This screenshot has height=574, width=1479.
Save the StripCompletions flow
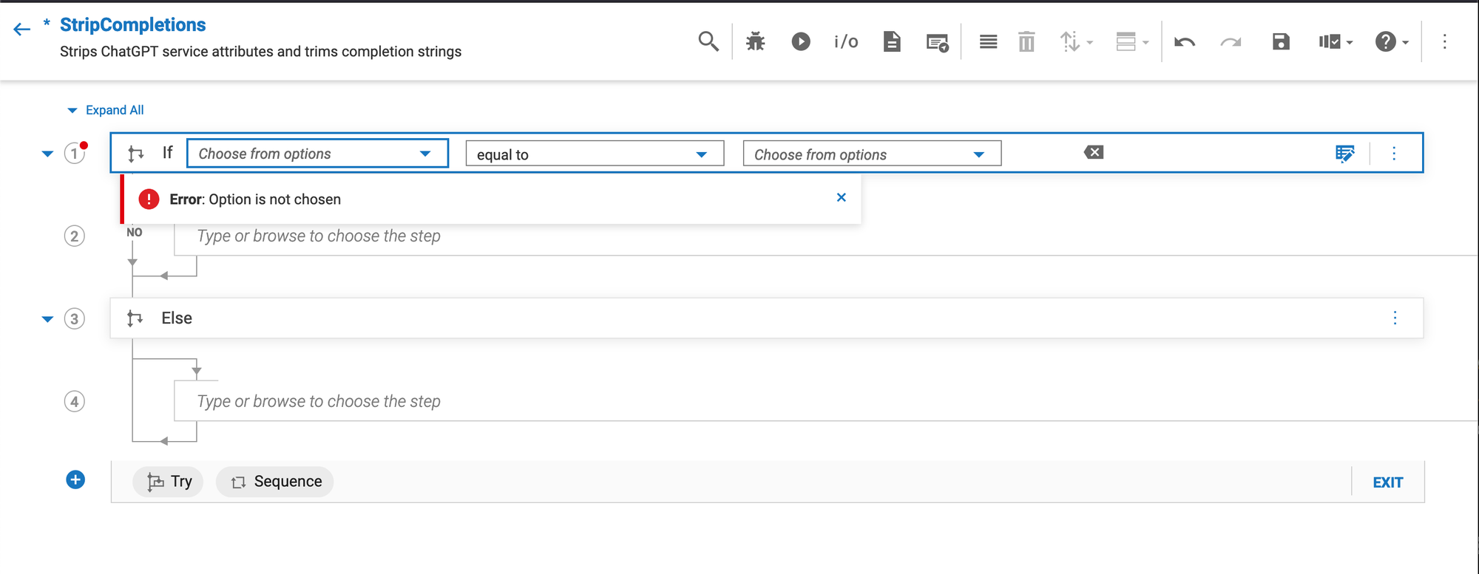point(1281,41)
